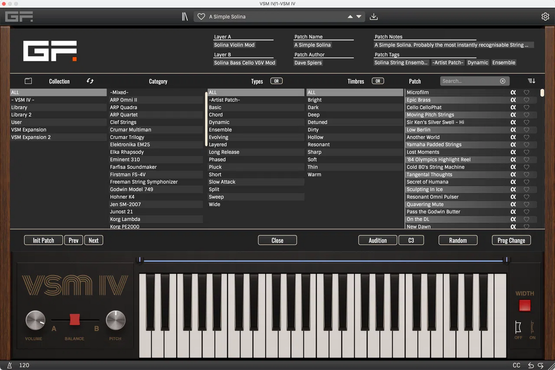Enable the WIDTH red button
This screenshot has width=555, height=370.
(x=524, y=305)
